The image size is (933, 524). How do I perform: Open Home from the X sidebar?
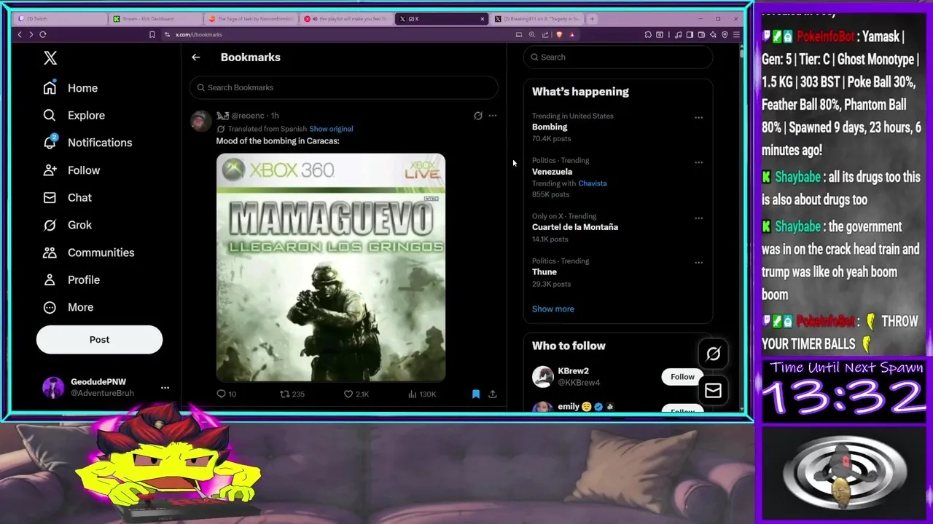click(71, 88)
